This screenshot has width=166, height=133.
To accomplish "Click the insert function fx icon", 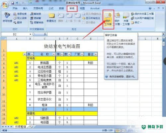I will tap(45, 34).
